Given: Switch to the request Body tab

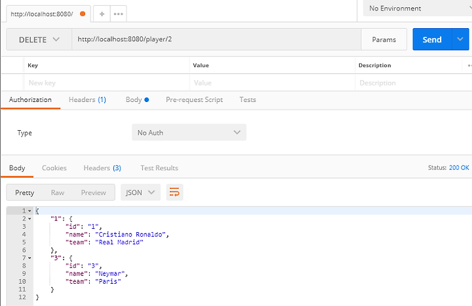Looking at the screenshot, I should coord(137,99).
